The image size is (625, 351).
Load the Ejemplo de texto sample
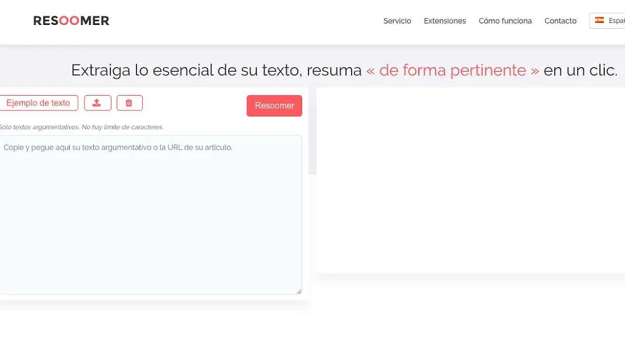38,102
